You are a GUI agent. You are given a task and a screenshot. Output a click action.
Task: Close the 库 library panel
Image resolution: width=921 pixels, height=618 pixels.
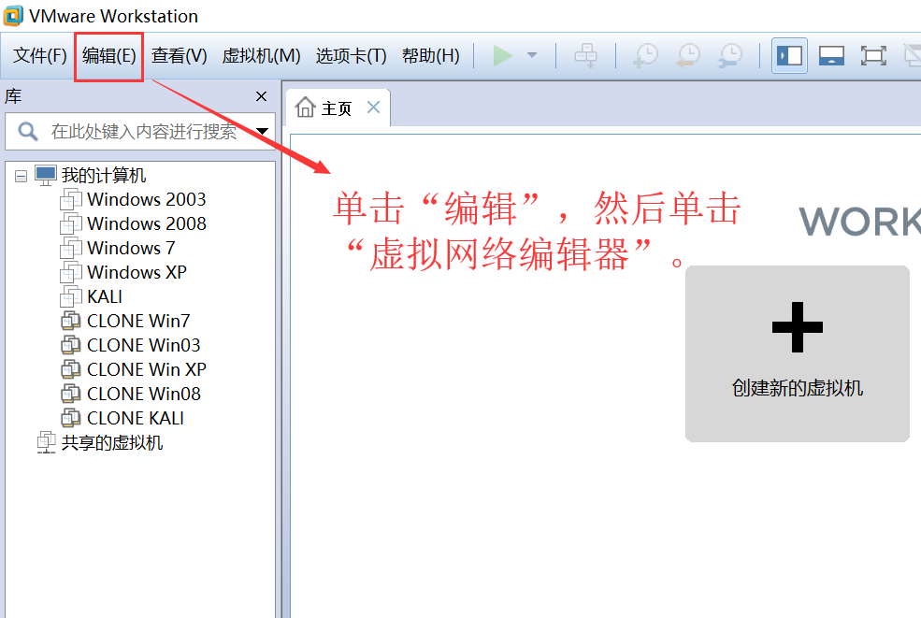pos(262,96)
